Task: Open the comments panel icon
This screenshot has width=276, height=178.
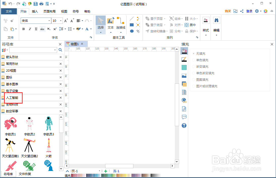Action: click(x=184, y=117)
